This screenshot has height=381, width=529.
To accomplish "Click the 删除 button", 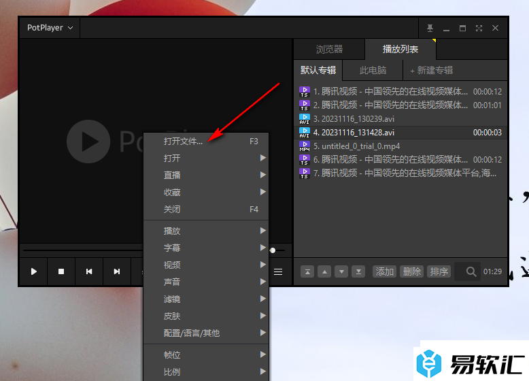I will (x=411, y=271).
